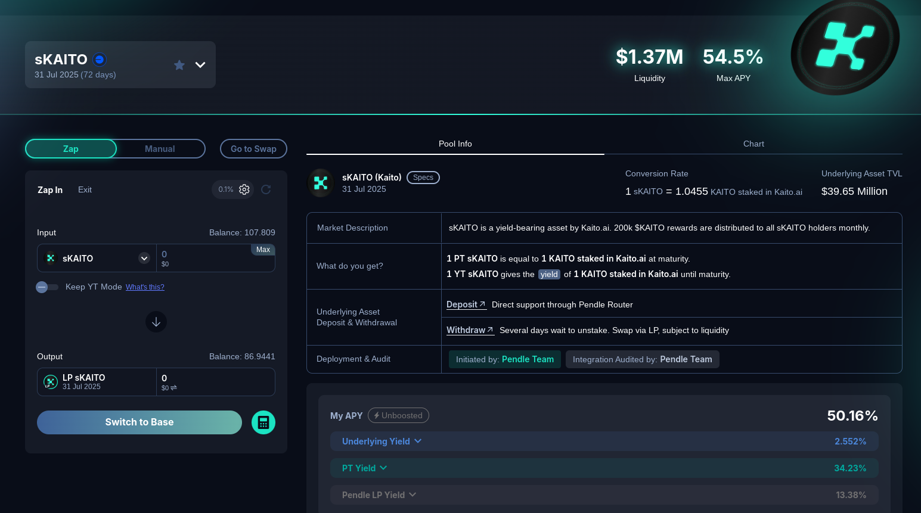Open the APY calculator beside Switch to Base
Viewport: 921px width, 513px height.
click(x=263, y=422)
